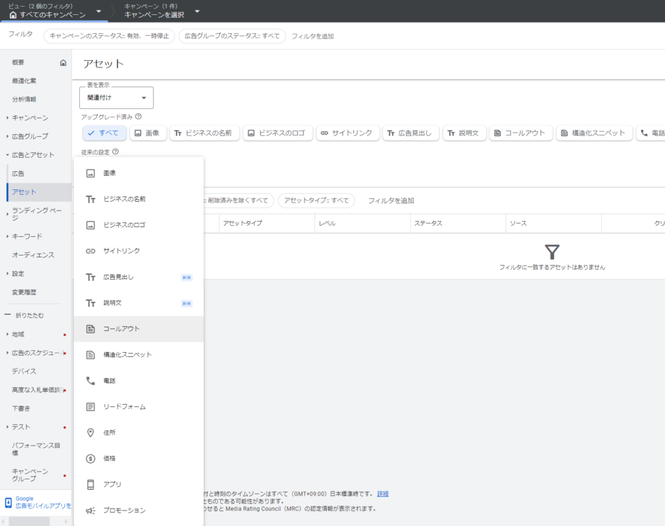This screenshot has height=526, width=665.
Task: Collapse 広告とアセット in the sidebar
Action: pyautogui.click(x=8, y=155)
